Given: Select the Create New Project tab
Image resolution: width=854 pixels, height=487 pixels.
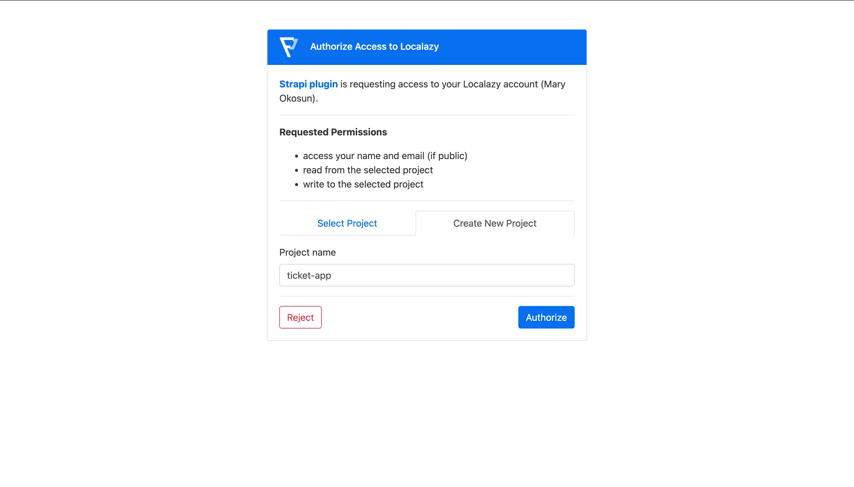Looking at the screenshot, I should click(494, 223).
